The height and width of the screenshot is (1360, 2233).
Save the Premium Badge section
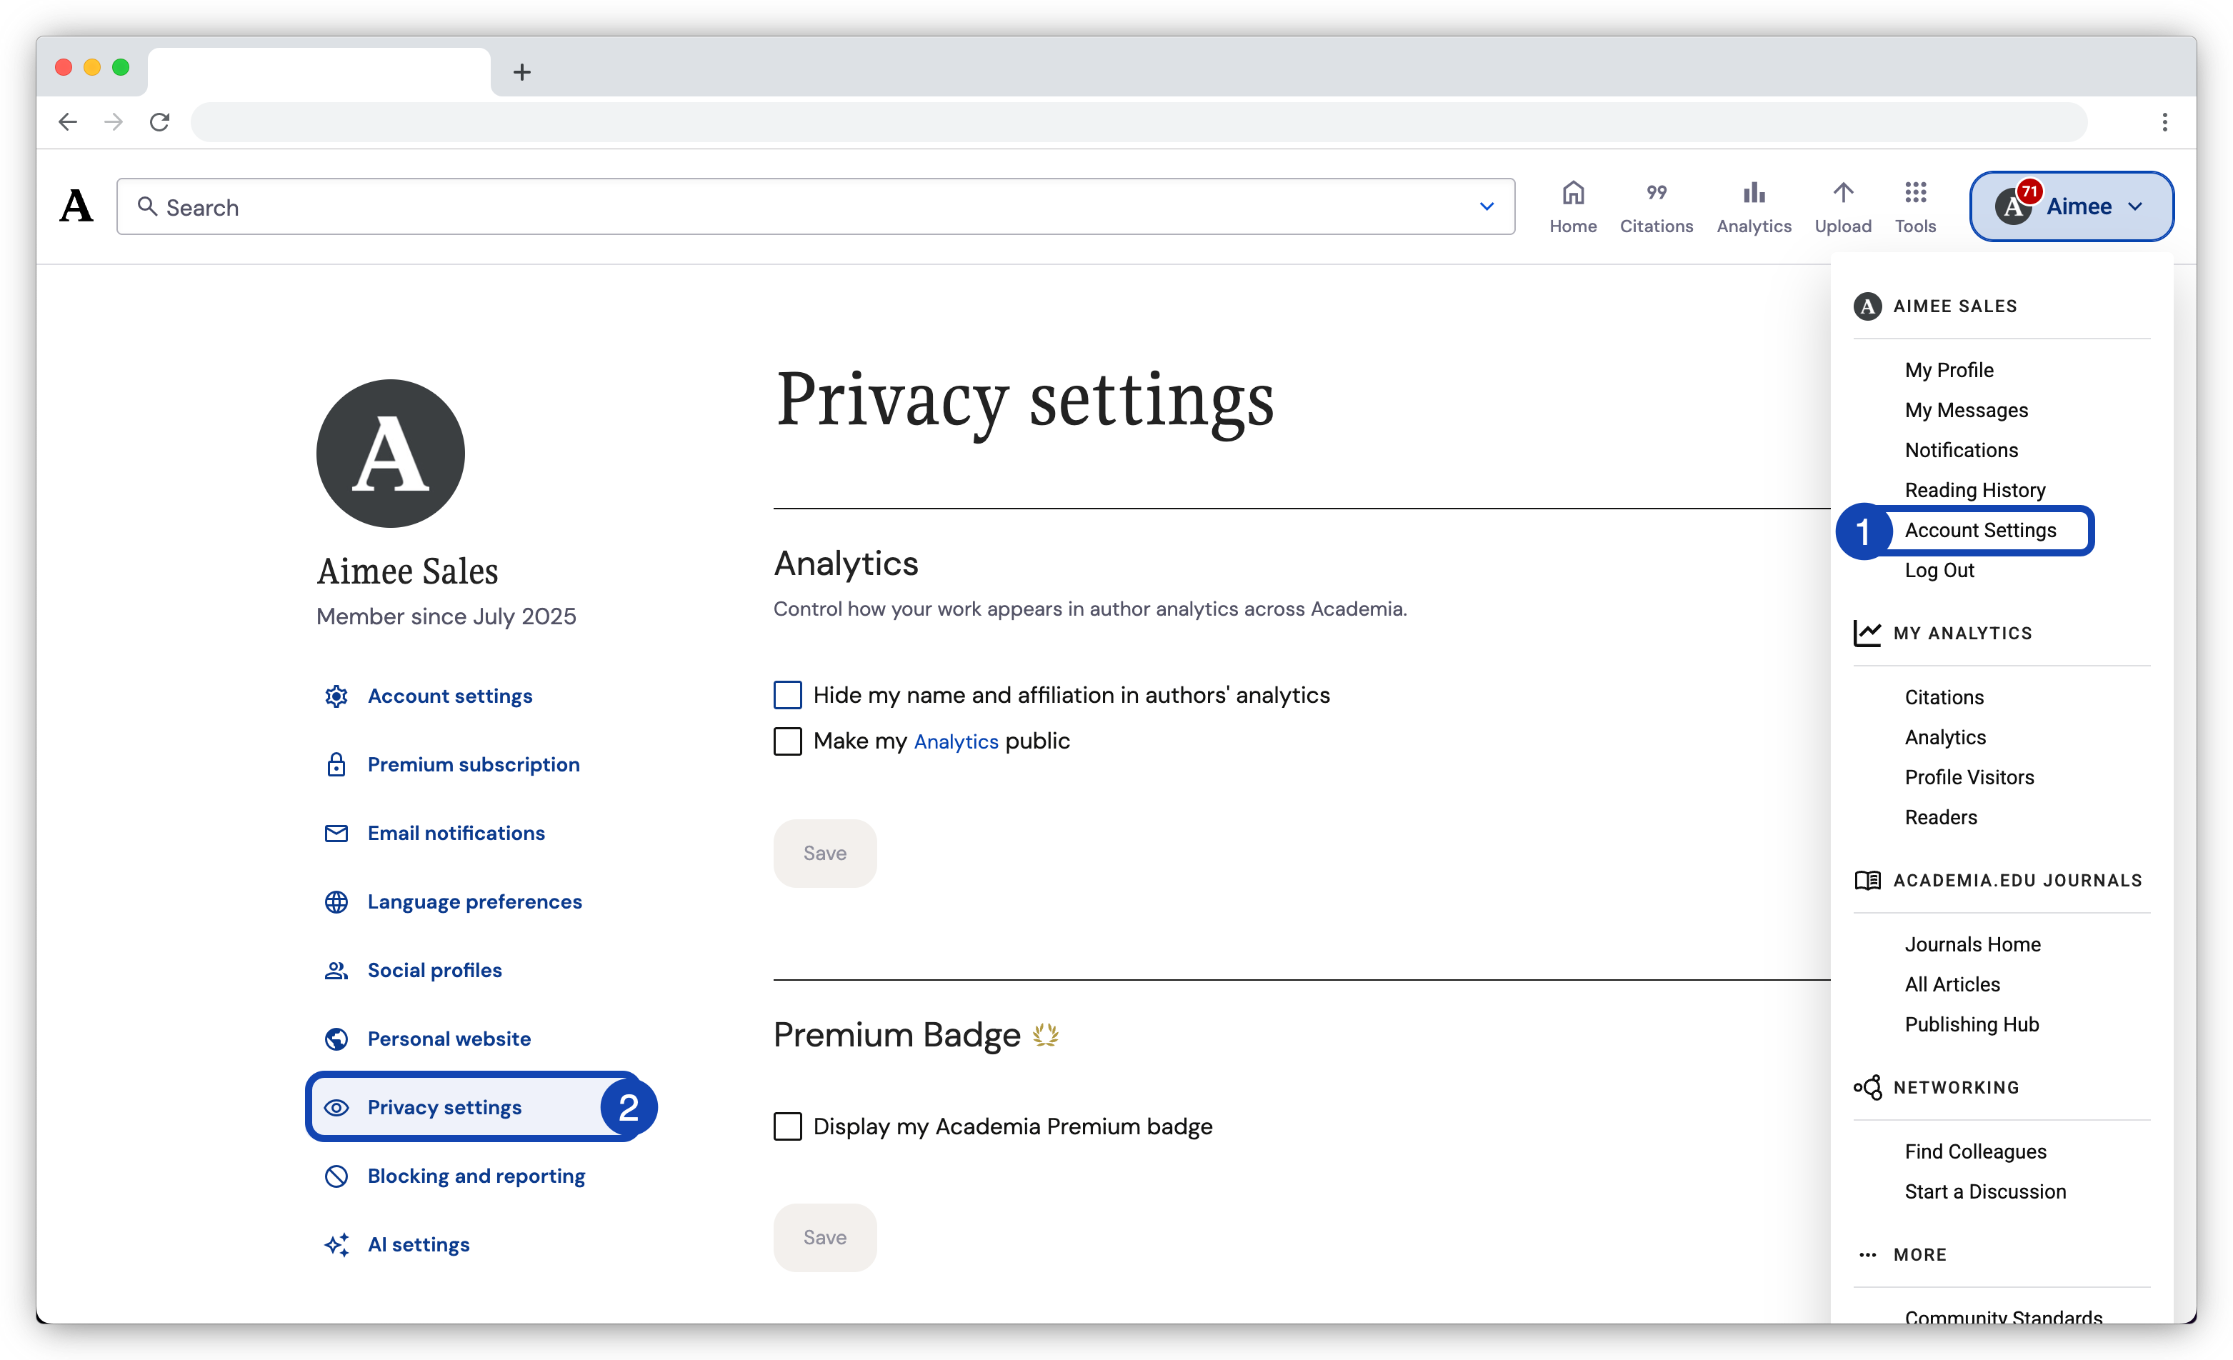click(x=824, y=1238)
